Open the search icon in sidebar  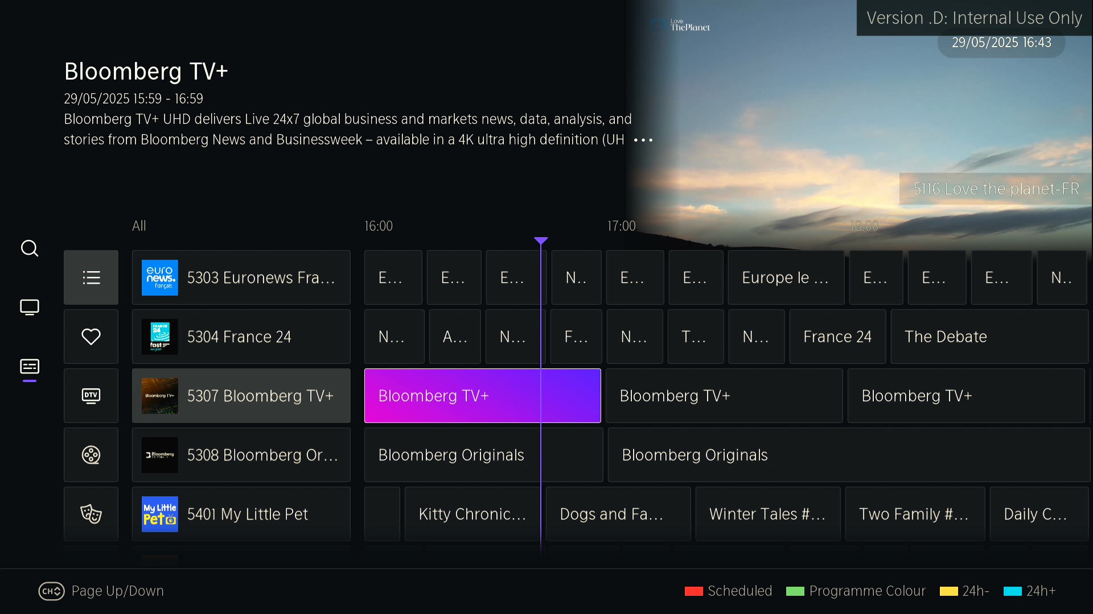point(30,248)
